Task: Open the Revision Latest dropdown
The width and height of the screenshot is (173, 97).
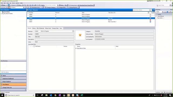Action: pos(73,31)
